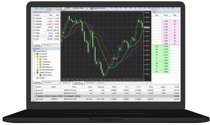Click the Expert Advisors icon in Navigator

click(x=37, y=72)
